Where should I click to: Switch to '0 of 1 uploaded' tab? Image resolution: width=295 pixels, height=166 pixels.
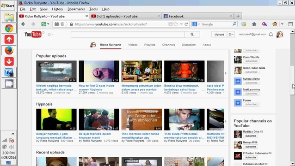(126, 16)
